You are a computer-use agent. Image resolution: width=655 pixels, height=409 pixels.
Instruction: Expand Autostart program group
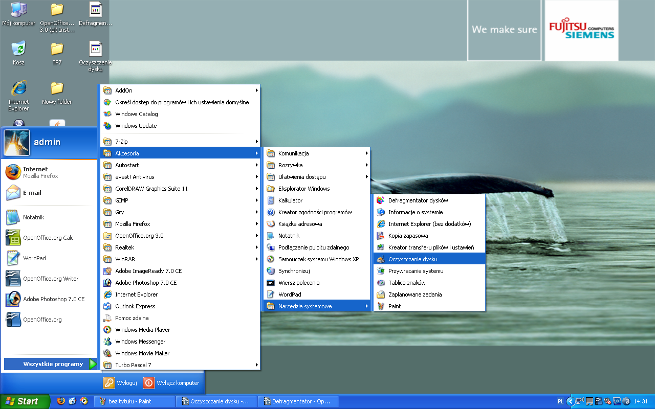[180, 165]
